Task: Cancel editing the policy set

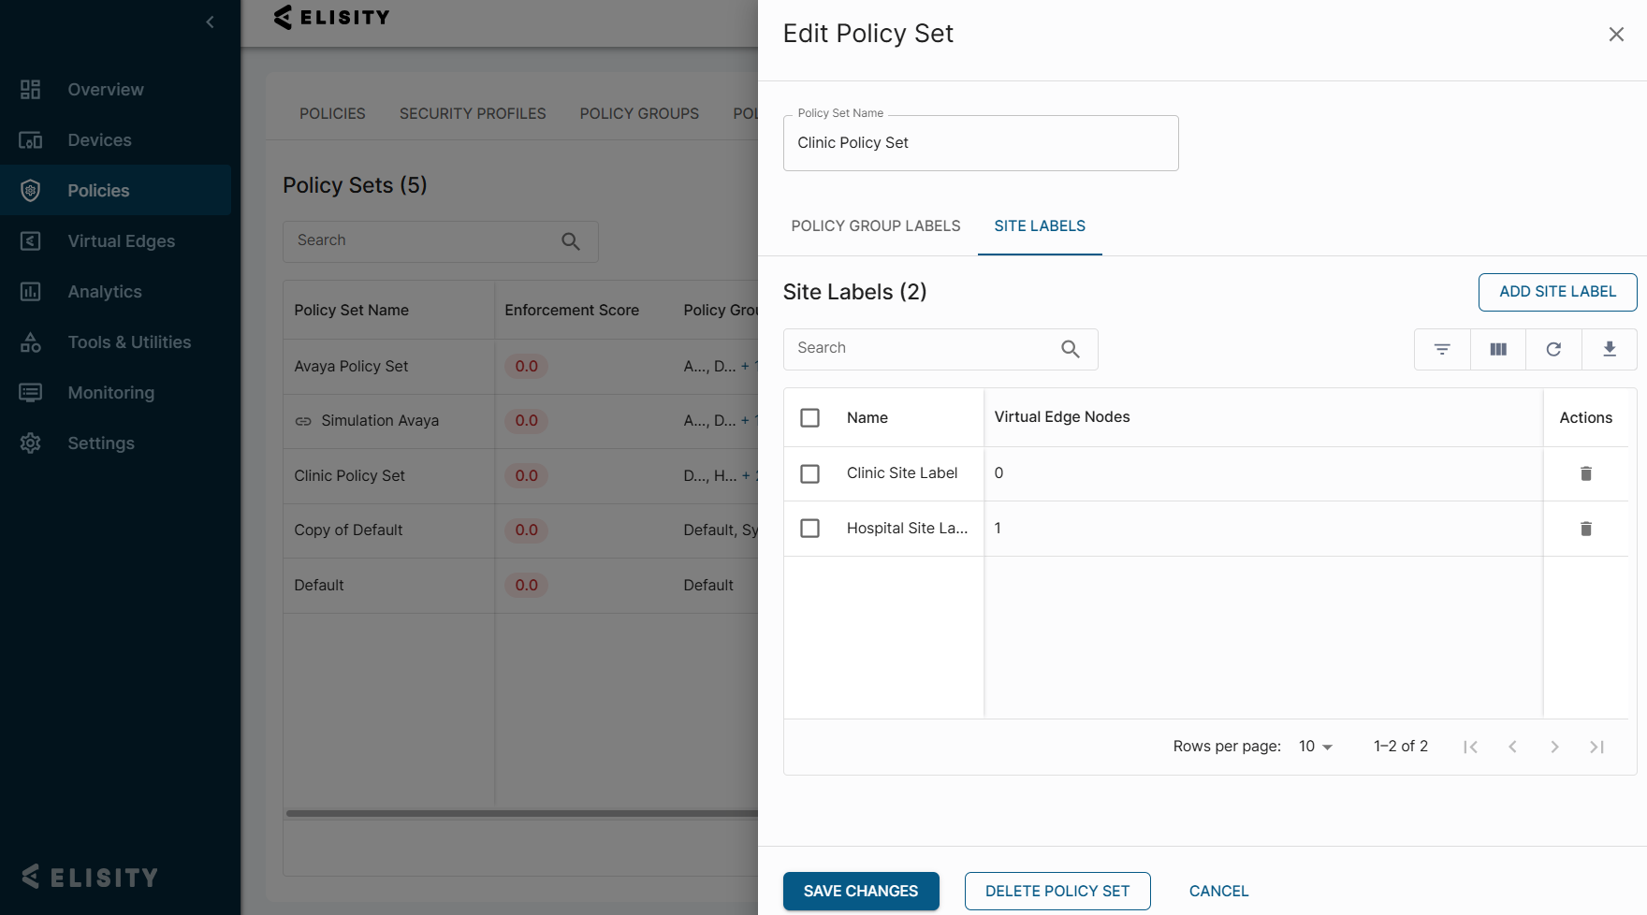Action: pos(1218,891)
